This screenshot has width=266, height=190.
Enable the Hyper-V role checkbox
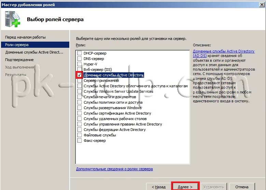click(79, 64)
